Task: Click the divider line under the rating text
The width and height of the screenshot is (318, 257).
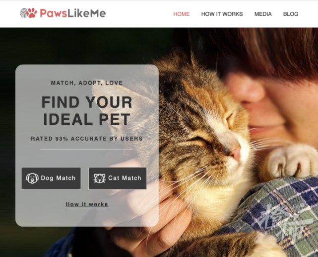Action: click(87, 149)
